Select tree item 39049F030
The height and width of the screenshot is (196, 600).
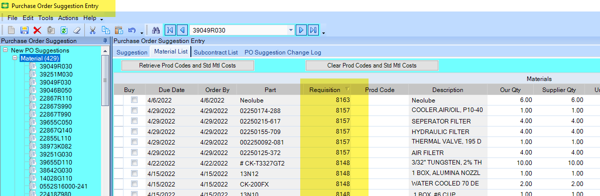tap(56, 82)
